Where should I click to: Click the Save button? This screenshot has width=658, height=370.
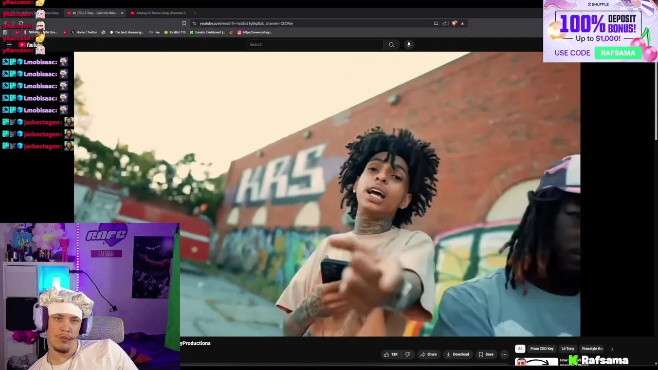pos(486,354)
